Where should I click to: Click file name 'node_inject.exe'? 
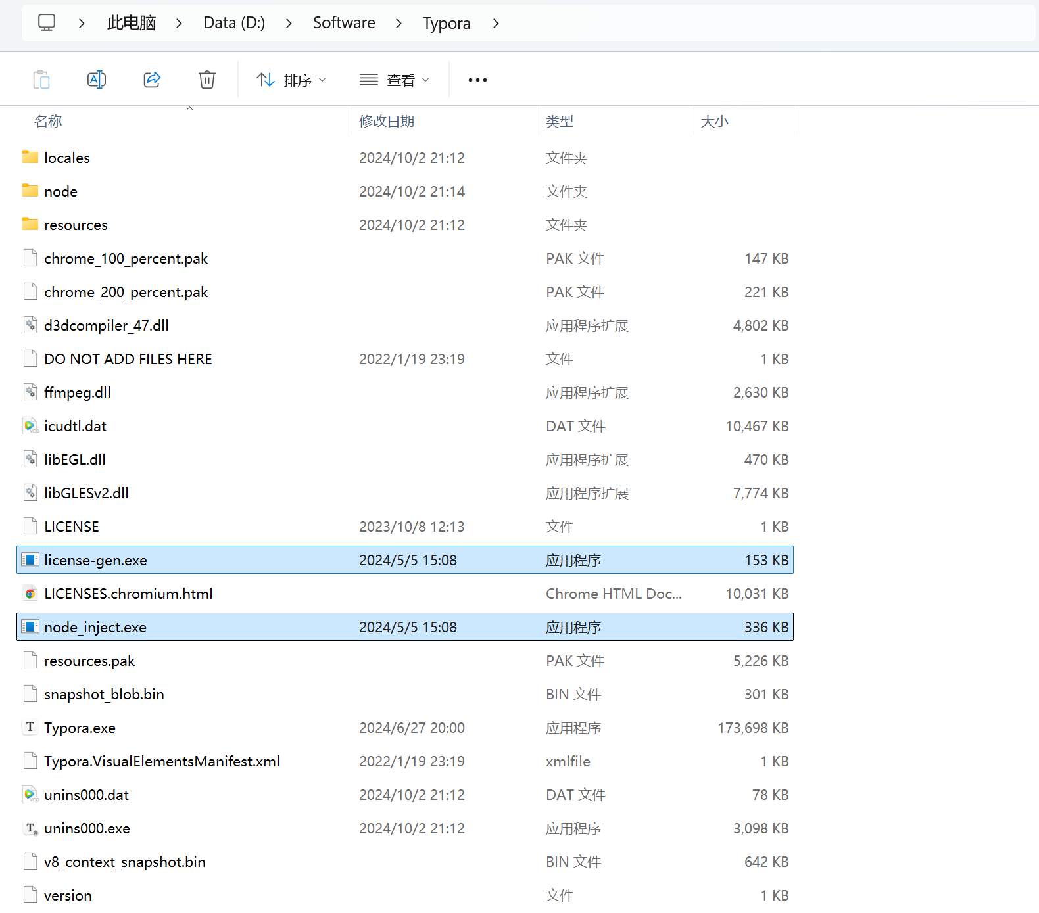[95, 627]
